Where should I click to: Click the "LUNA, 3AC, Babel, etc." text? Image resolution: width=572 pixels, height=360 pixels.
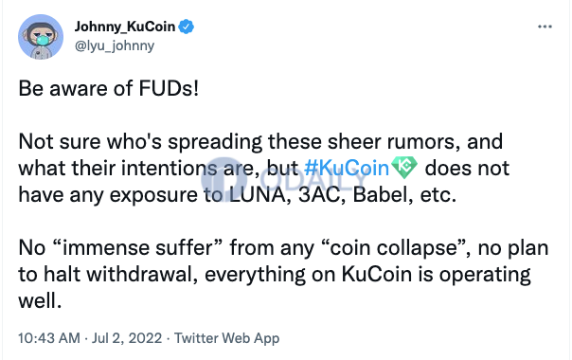tap(343, 194)
